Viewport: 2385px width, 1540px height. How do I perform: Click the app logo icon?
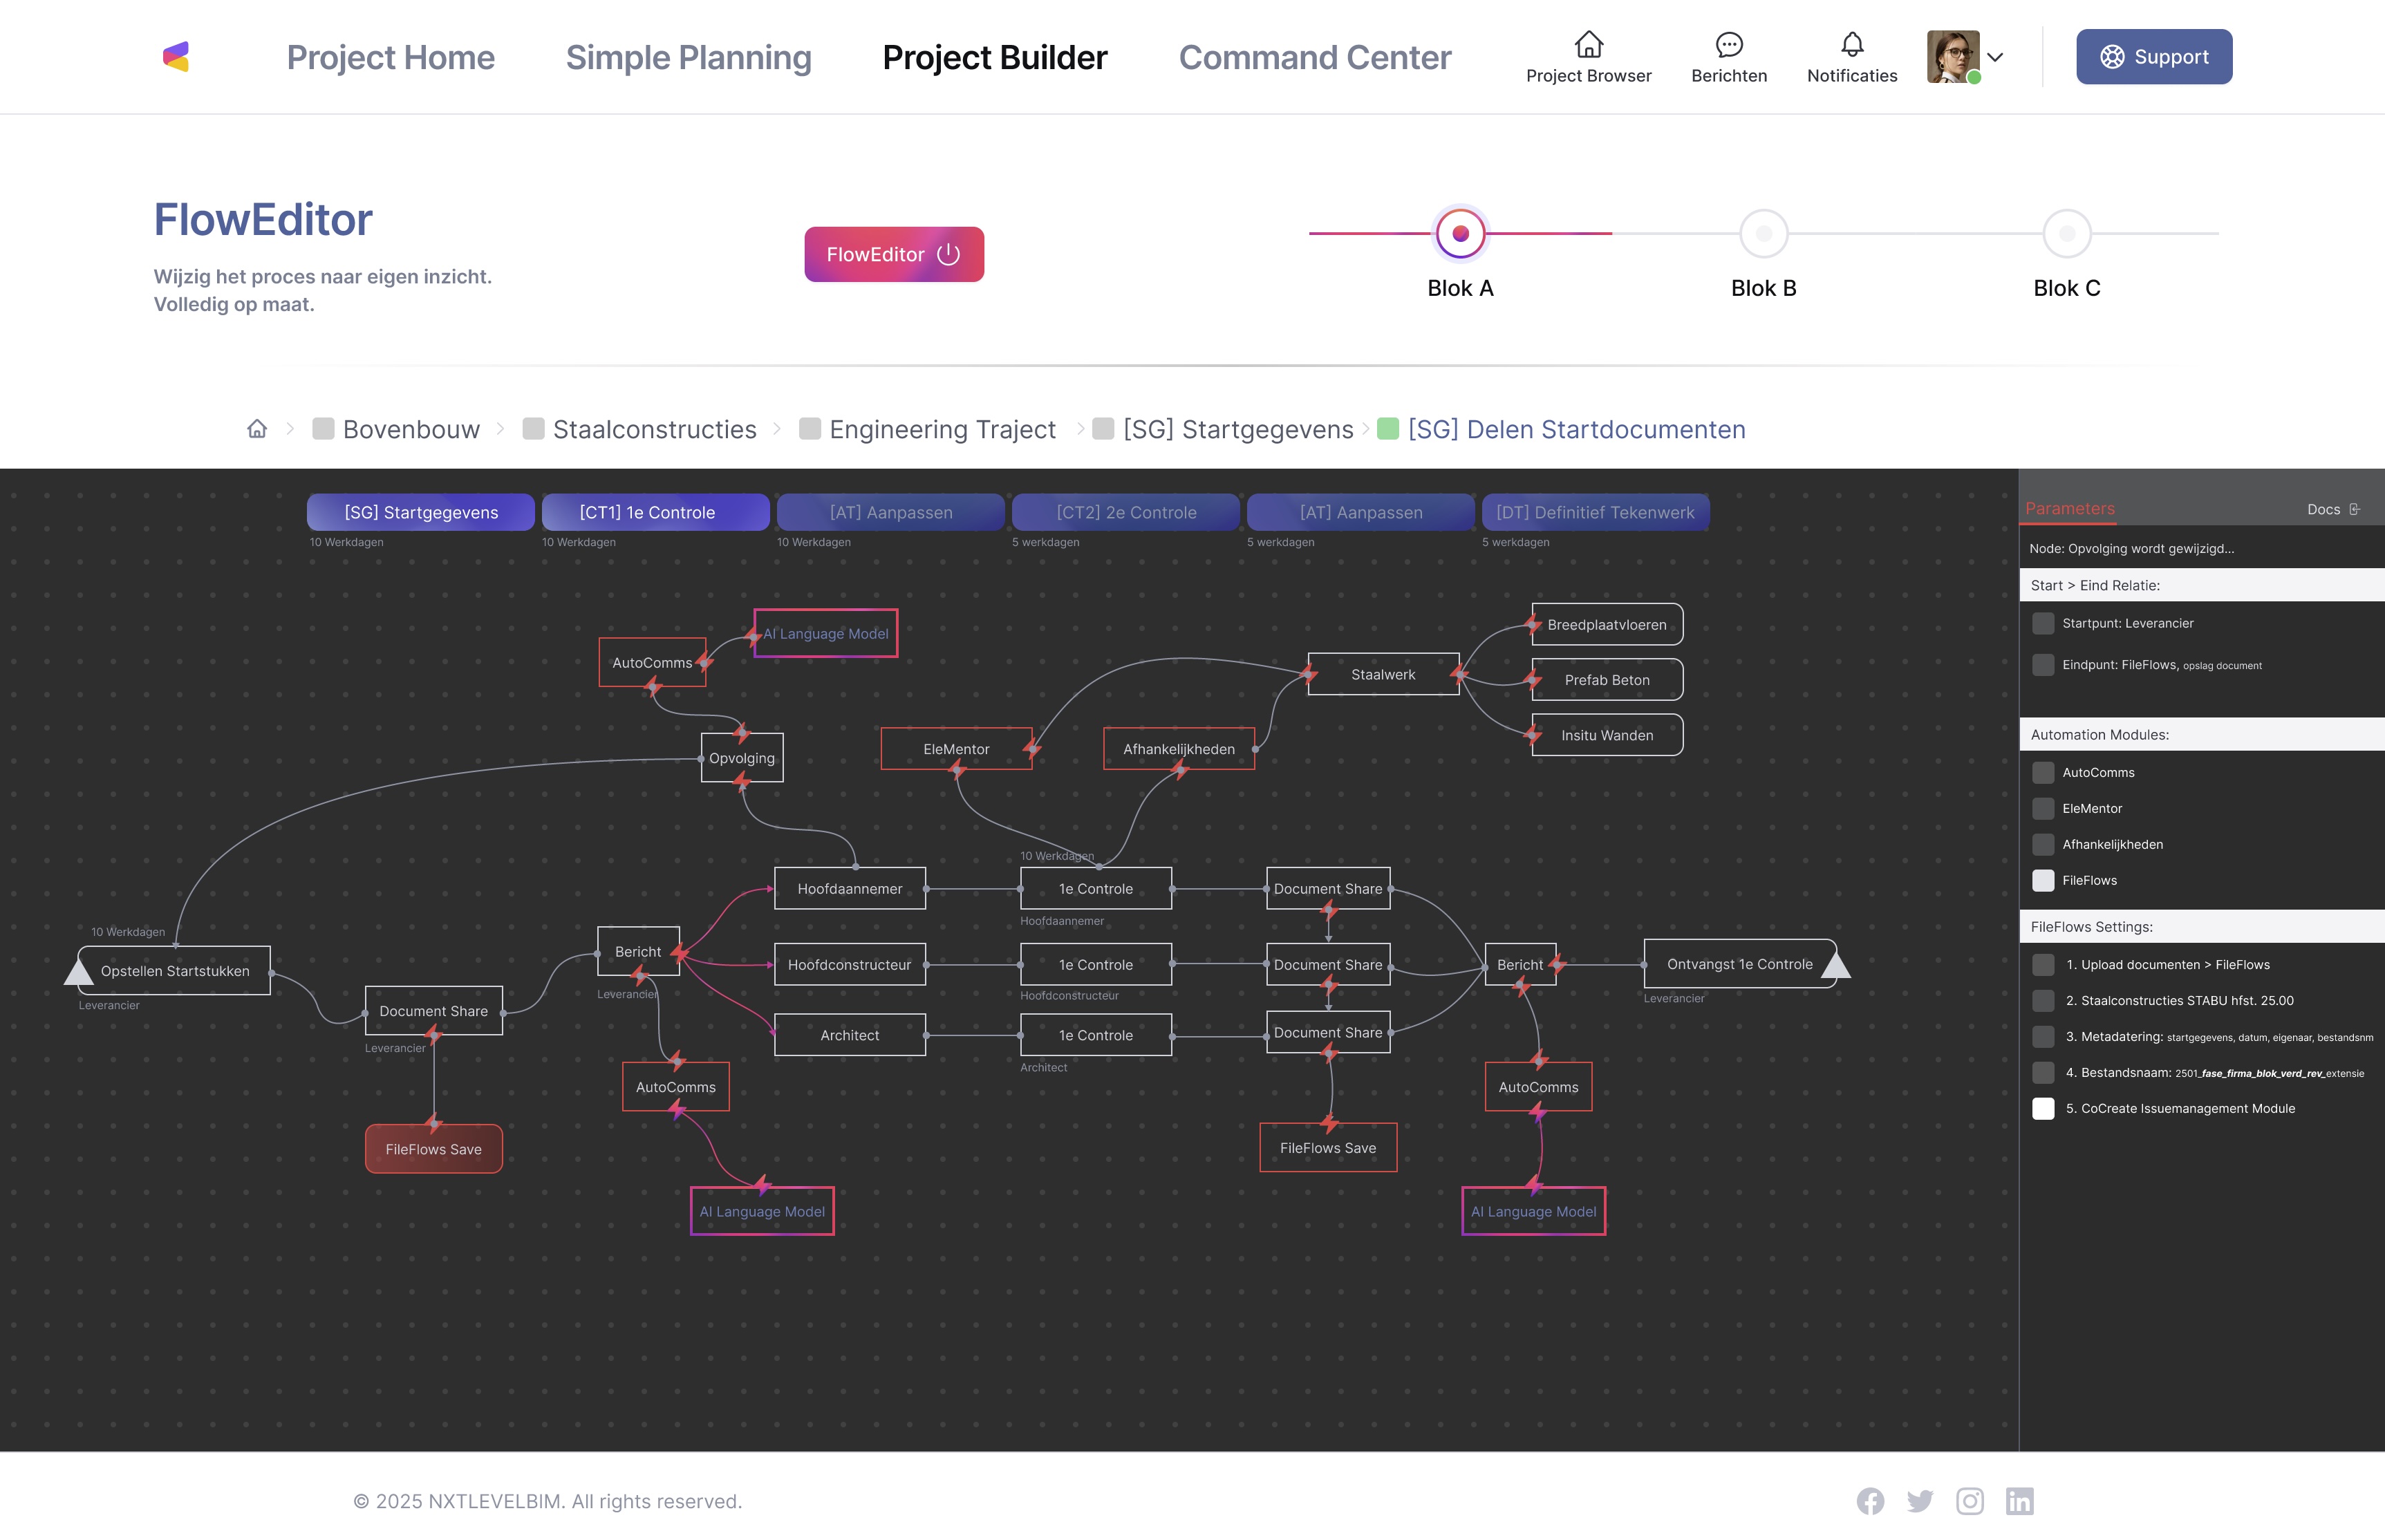(176, 57)
